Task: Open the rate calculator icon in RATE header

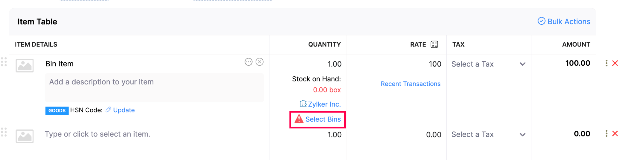Action: click(434, 44)
